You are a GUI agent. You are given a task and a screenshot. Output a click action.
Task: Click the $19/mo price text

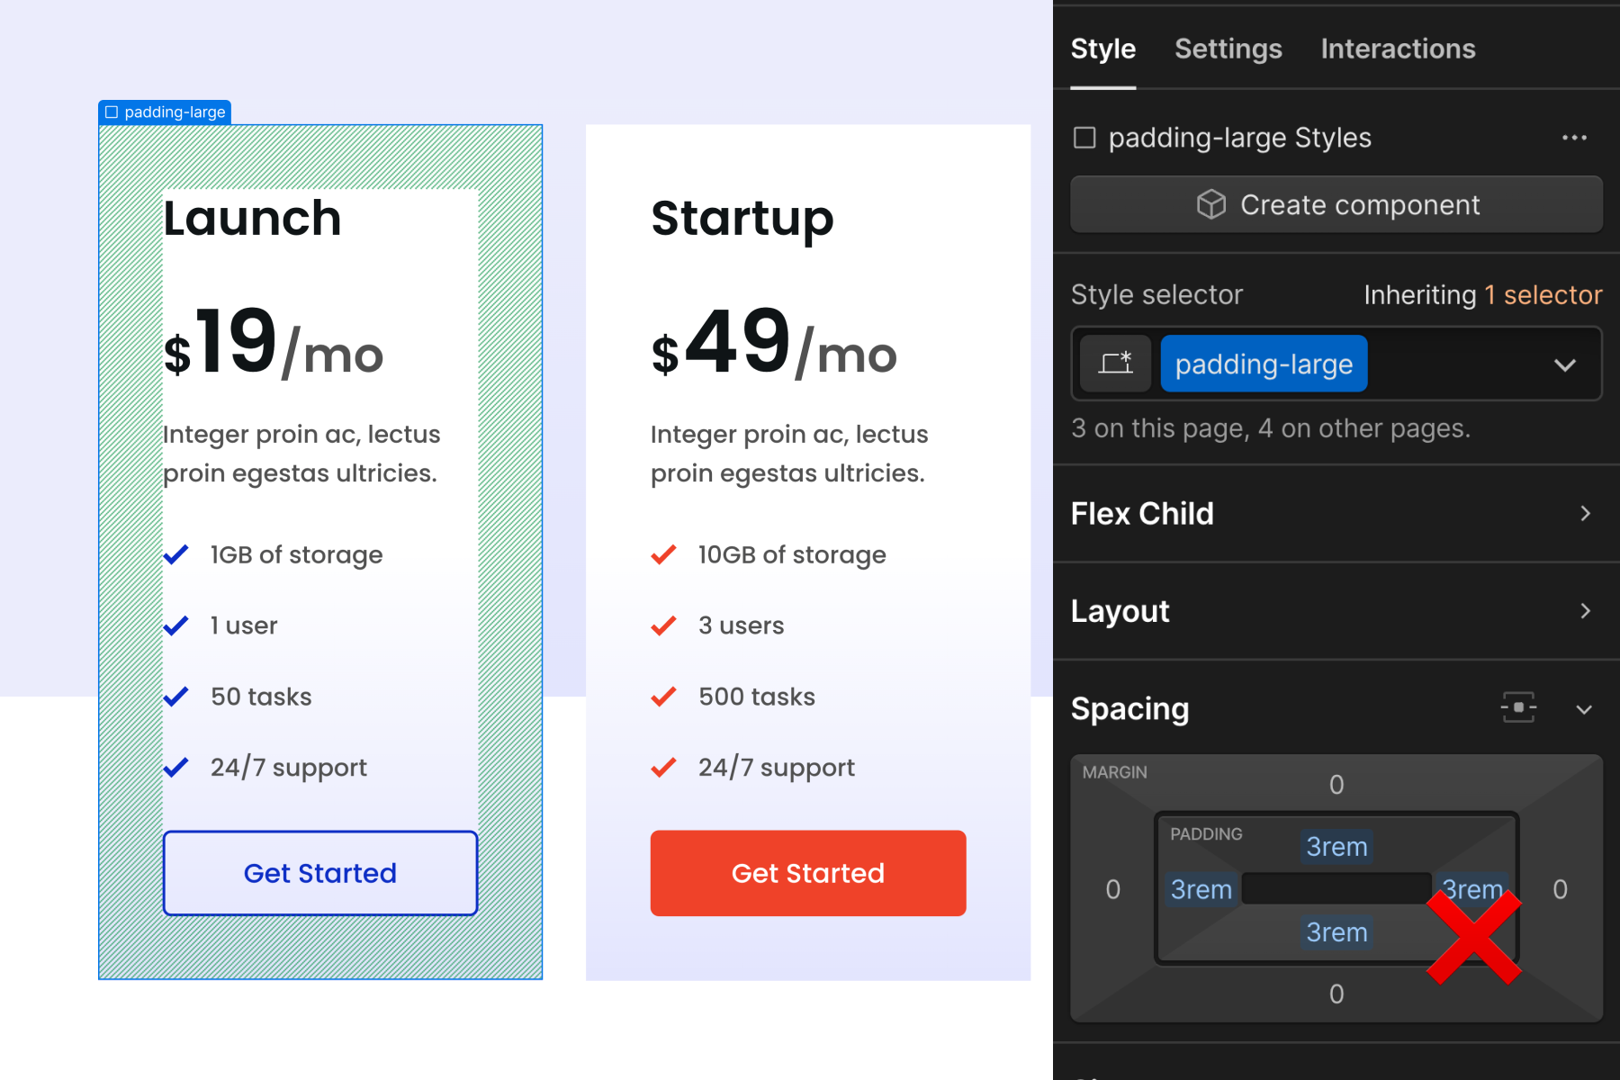[274, 343]
